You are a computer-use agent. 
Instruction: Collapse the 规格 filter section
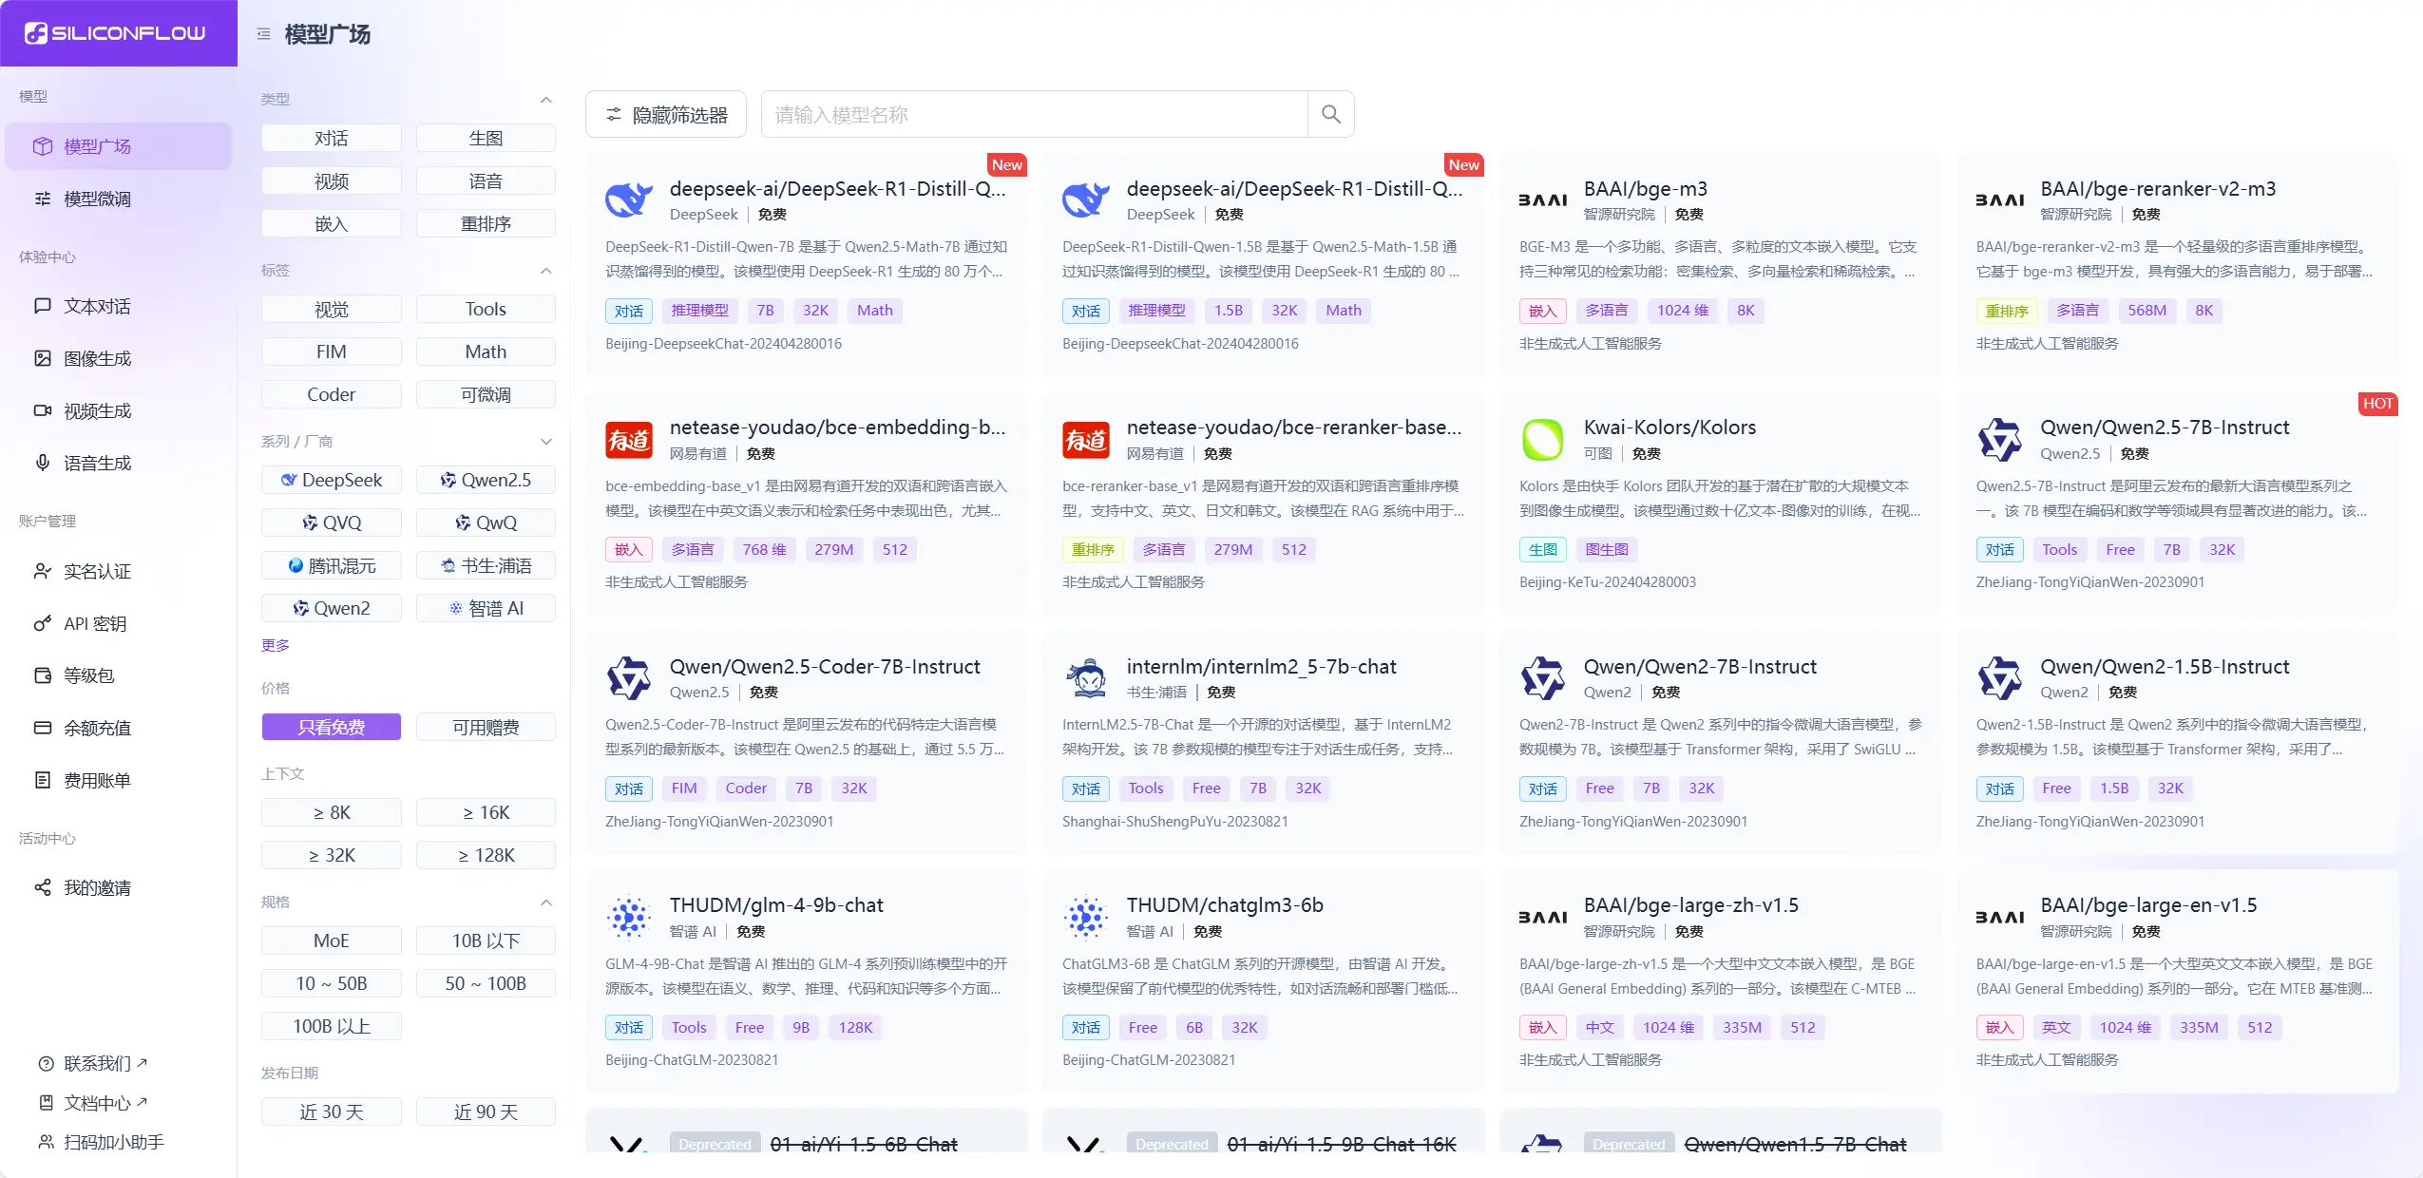(x=545, y=902)
